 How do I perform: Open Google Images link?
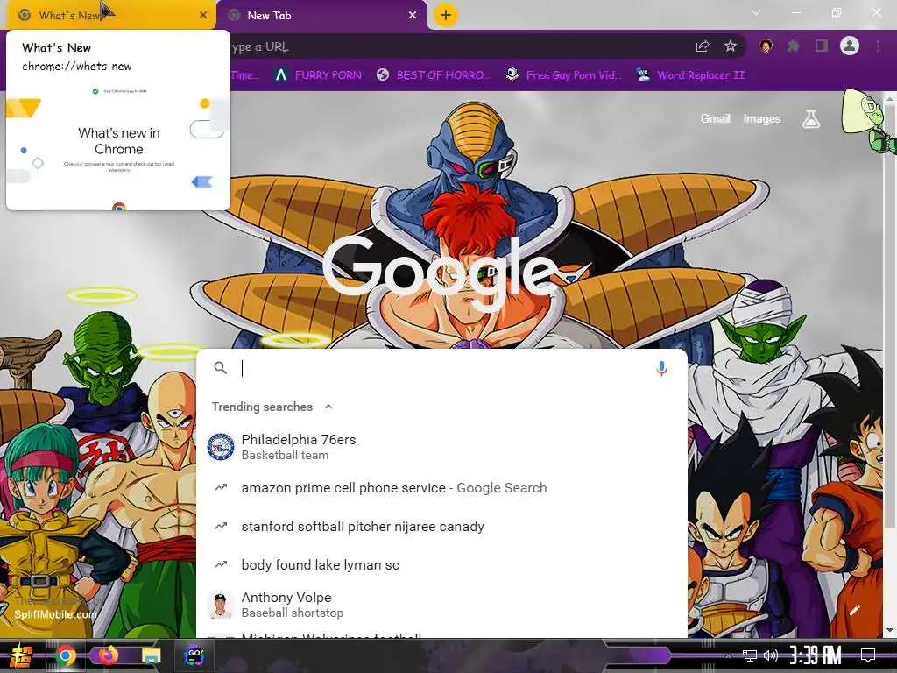[x=761, y=118]
